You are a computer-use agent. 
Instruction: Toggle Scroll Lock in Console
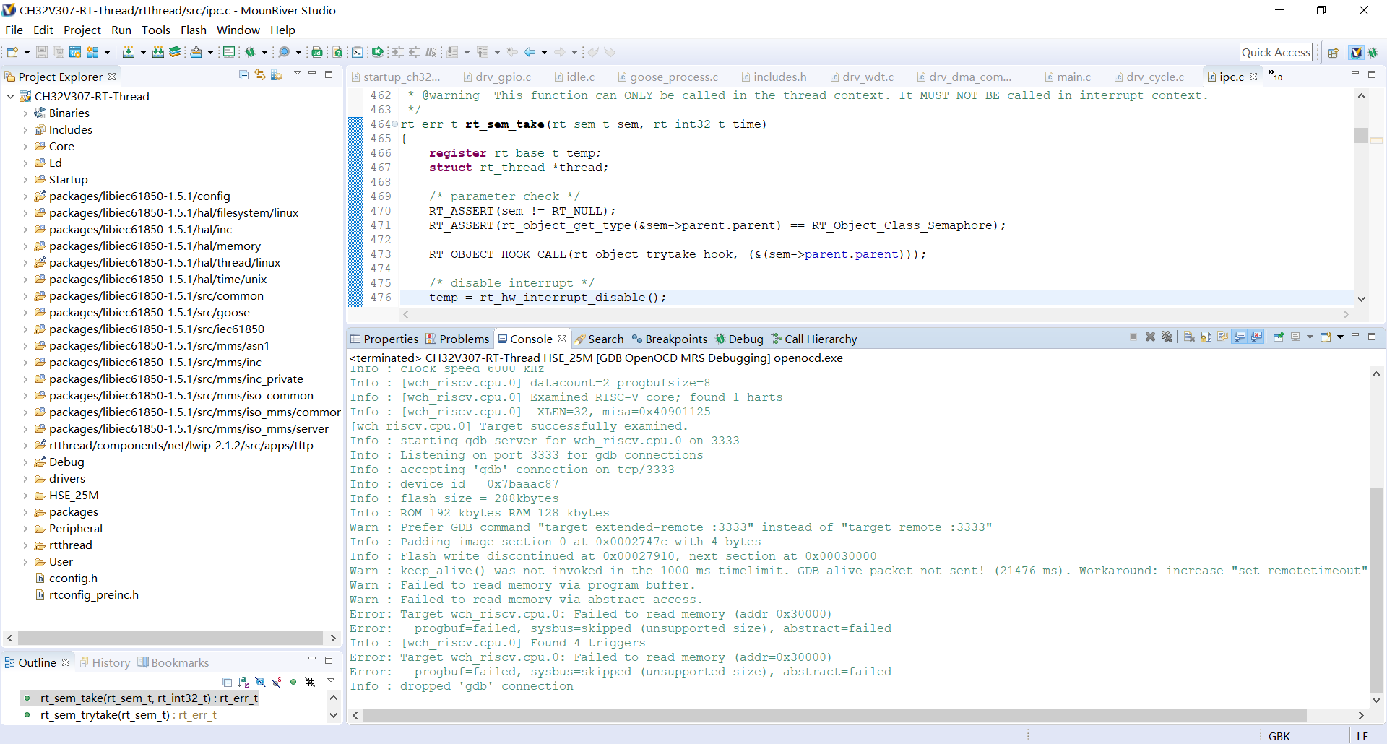(1206, 337)
